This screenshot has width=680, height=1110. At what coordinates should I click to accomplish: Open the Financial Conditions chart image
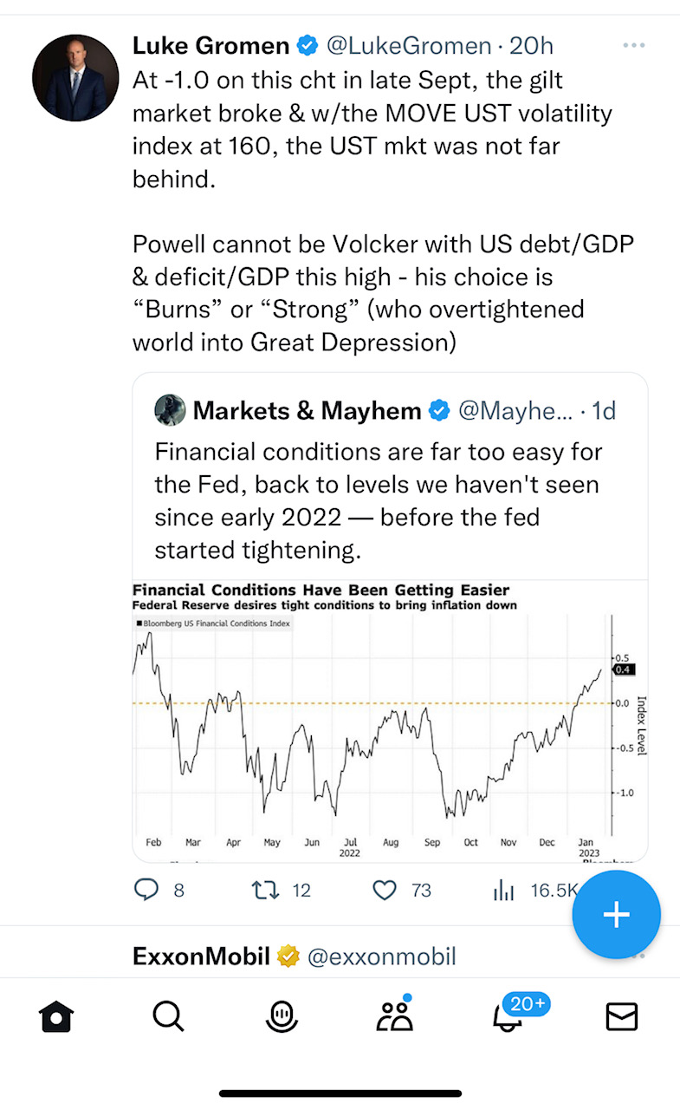click(390, 720)
